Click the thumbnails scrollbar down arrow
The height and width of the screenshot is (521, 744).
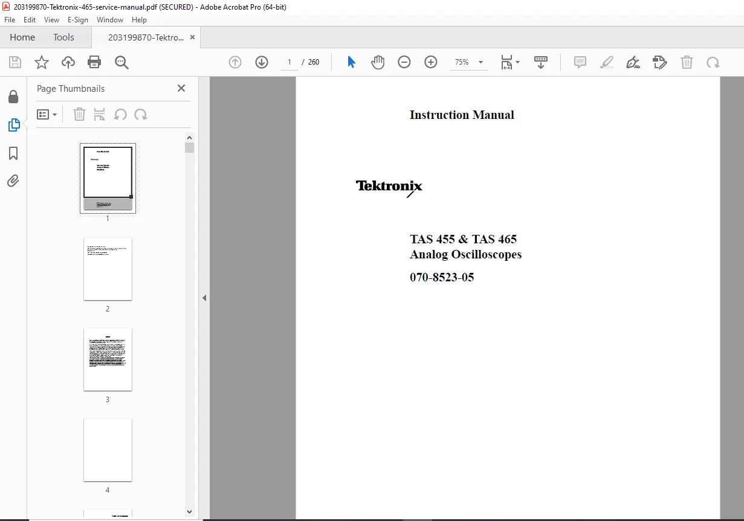pos(189,511)
